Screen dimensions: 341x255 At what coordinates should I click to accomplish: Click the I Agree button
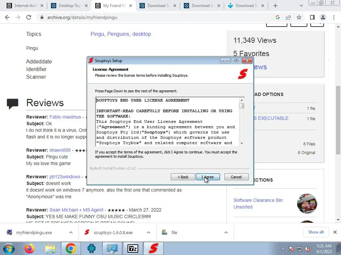tap(208, 177)
